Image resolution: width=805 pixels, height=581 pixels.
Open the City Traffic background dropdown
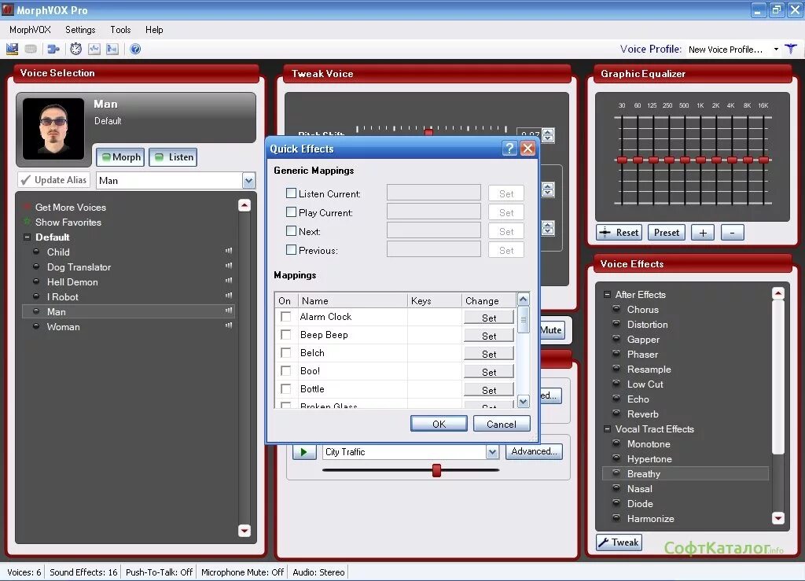tap(492, 452)
